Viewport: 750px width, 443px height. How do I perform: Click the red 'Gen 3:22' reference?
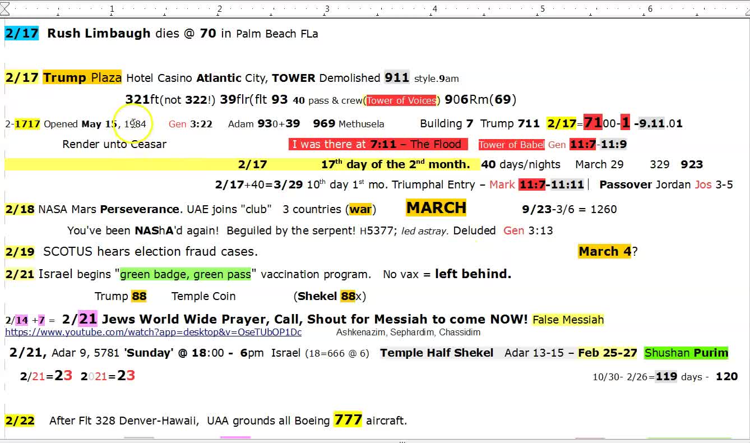pos(191,124)
